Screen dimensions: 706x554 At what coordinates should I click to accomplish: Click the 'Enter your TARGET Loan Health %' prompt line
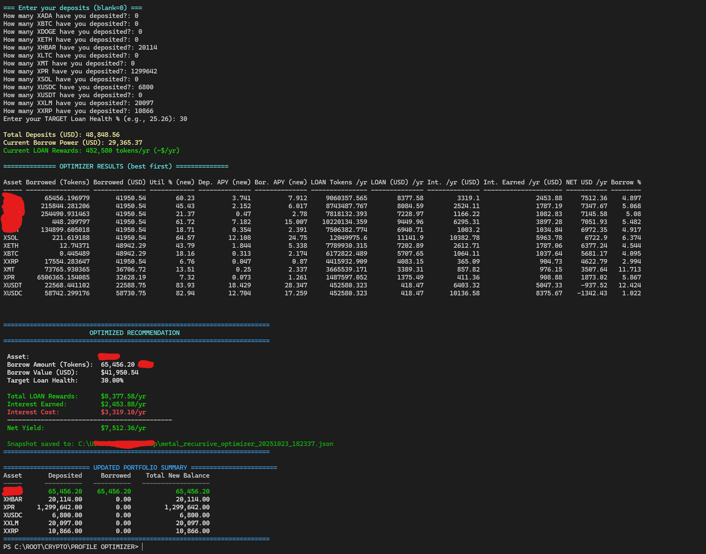pos(95,119)
